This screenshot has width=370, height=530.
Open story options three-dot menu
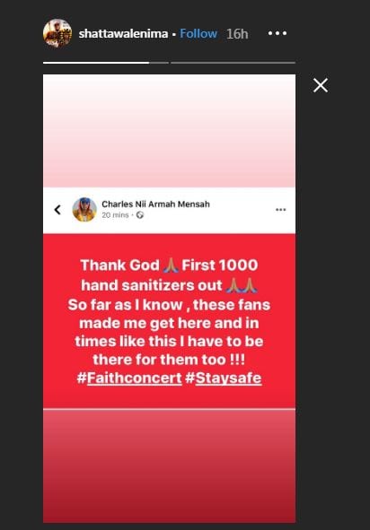(277, 33)
